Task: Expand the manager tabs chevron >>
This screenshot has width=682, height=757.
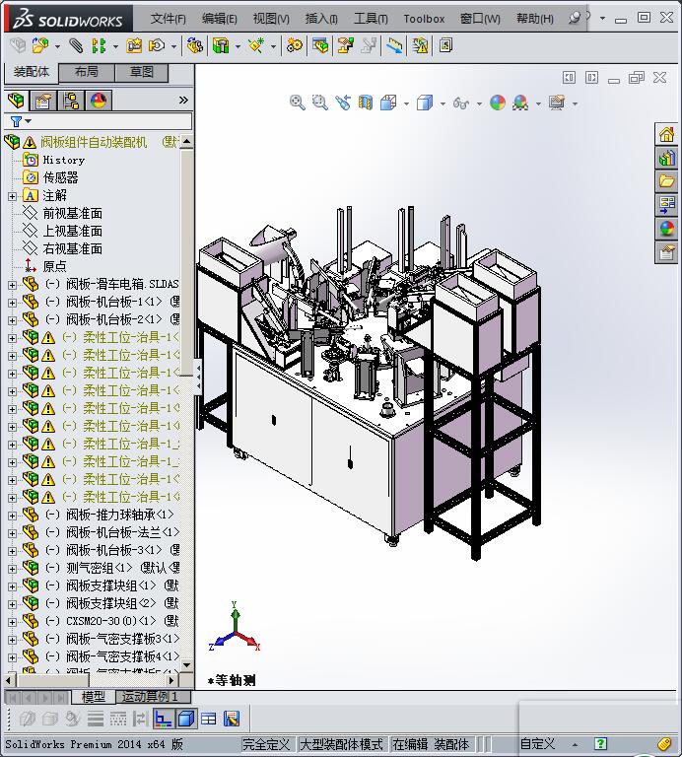Action: tap(183, 100)
